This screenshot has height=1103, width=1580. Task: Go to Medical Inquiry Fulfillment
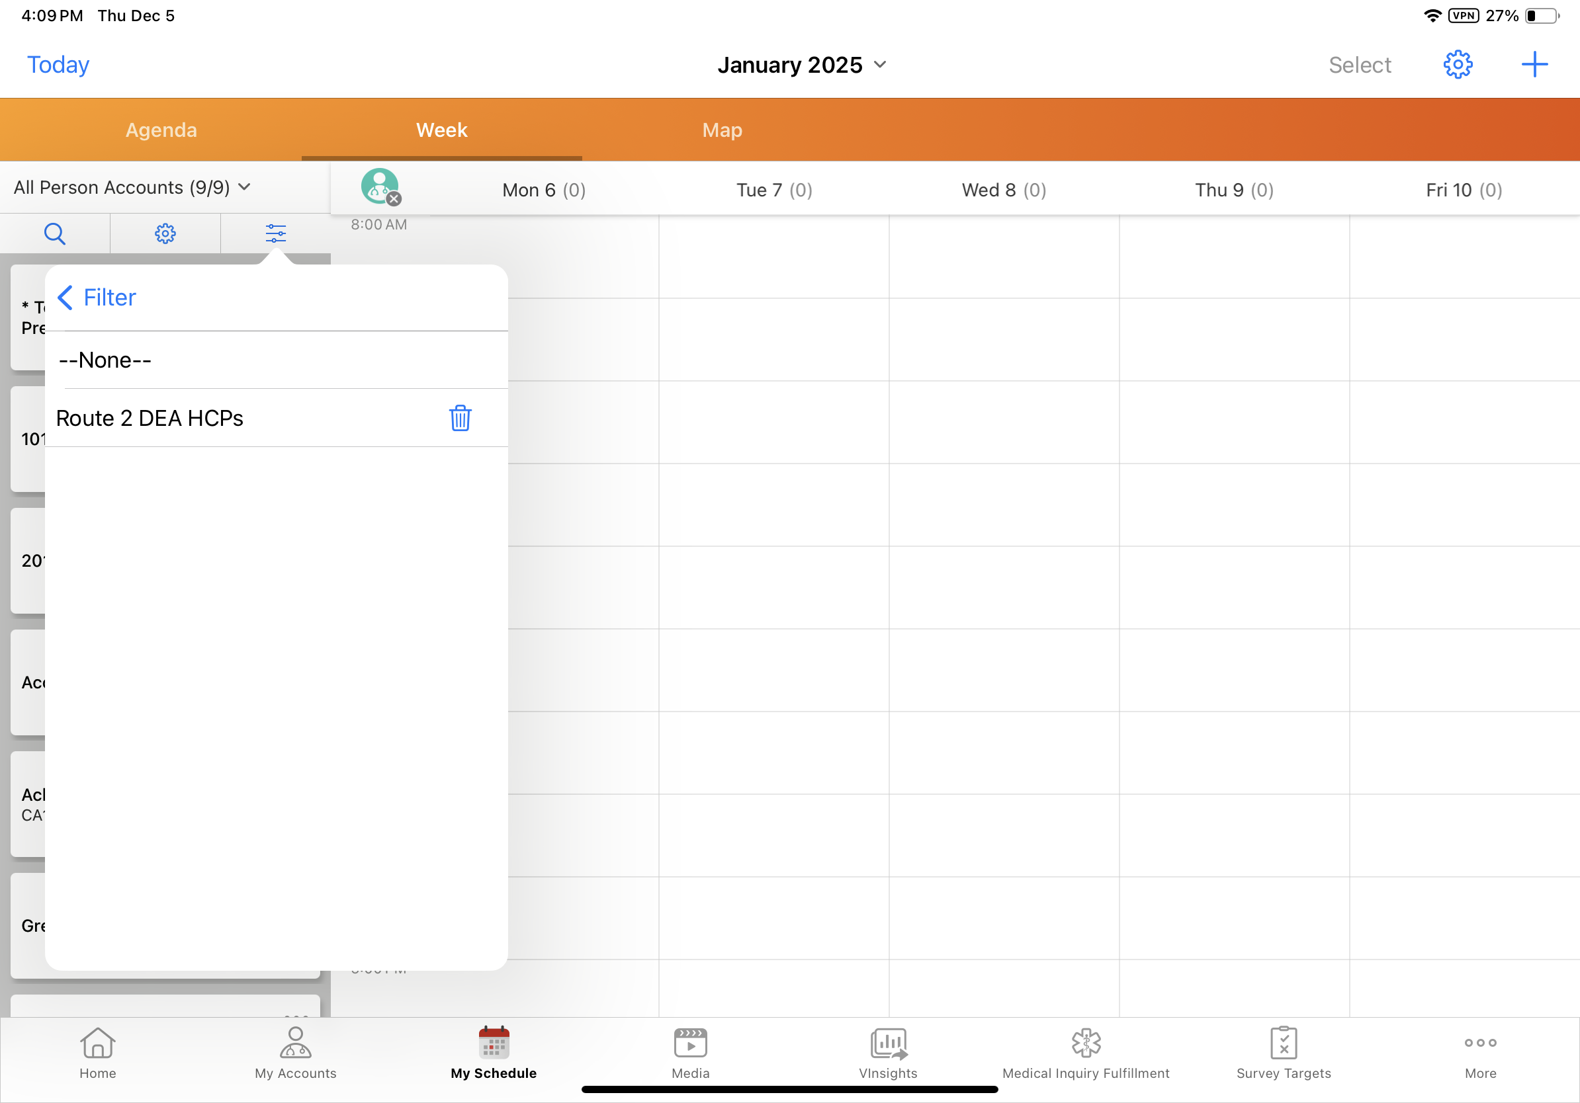(1085, 1053)
